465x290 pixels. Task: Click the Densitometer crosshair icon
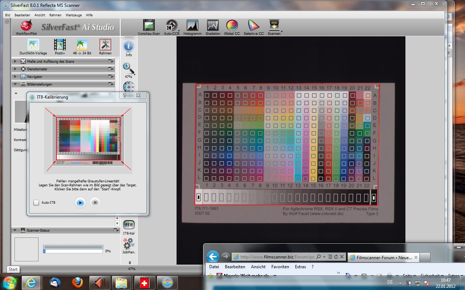tap(23, 69)
